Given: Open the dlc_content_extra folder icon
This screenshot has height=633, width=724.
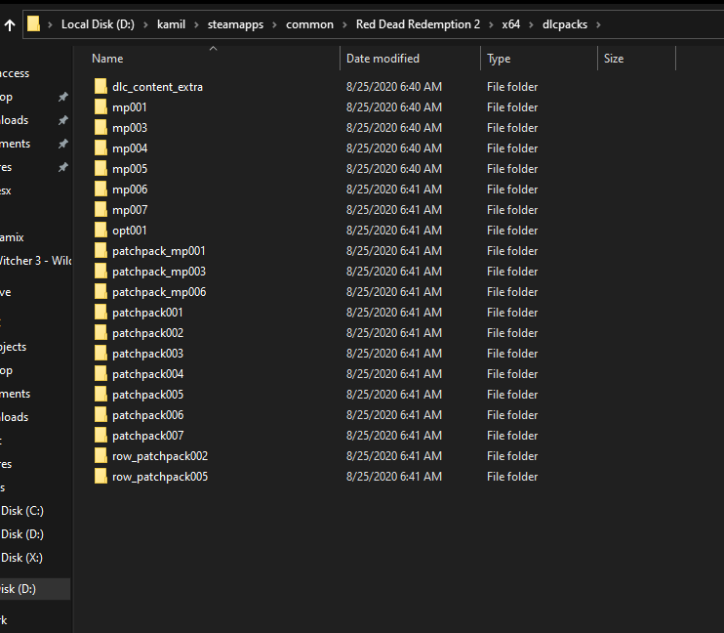Looking at the screenshot, I should [x=101, y=87].
